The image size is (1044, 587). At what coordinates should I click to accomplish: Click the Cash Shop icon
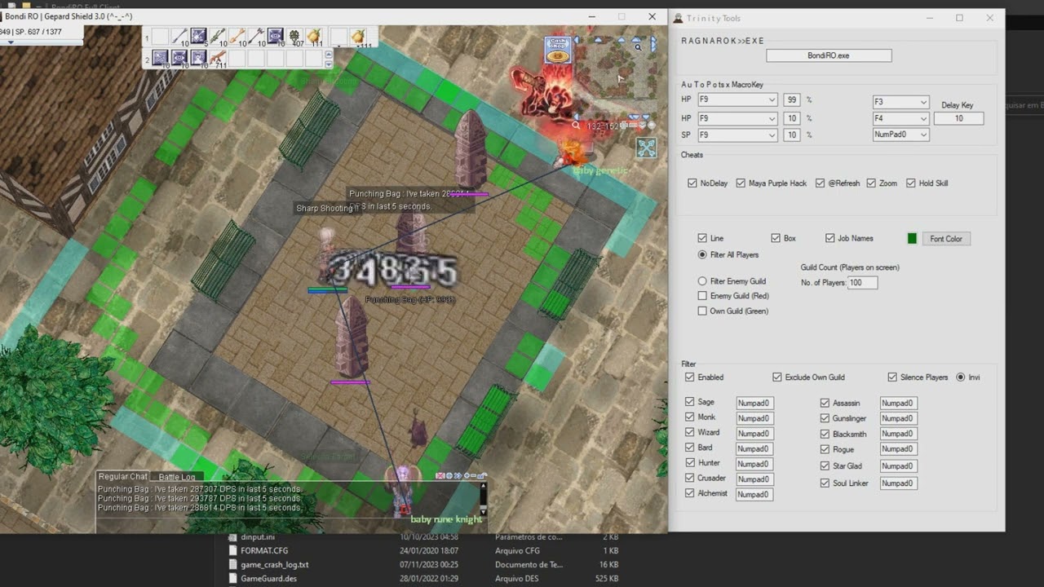click(558, 50)
